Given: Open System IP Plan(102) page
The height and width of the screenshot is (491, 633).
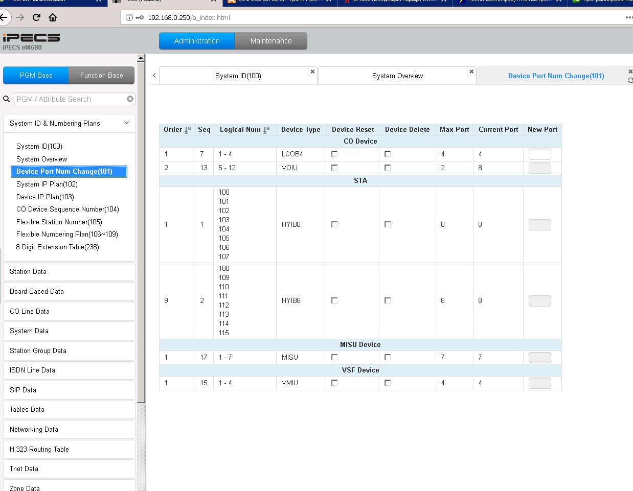Looking at the screenshot, I should (47, 184).
